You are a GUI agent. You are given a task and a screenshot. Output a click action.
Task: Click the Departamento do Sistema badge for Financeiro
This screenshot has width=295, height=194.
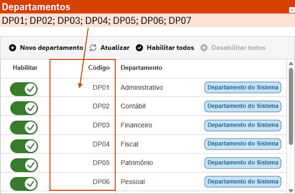tap(243, 125)
